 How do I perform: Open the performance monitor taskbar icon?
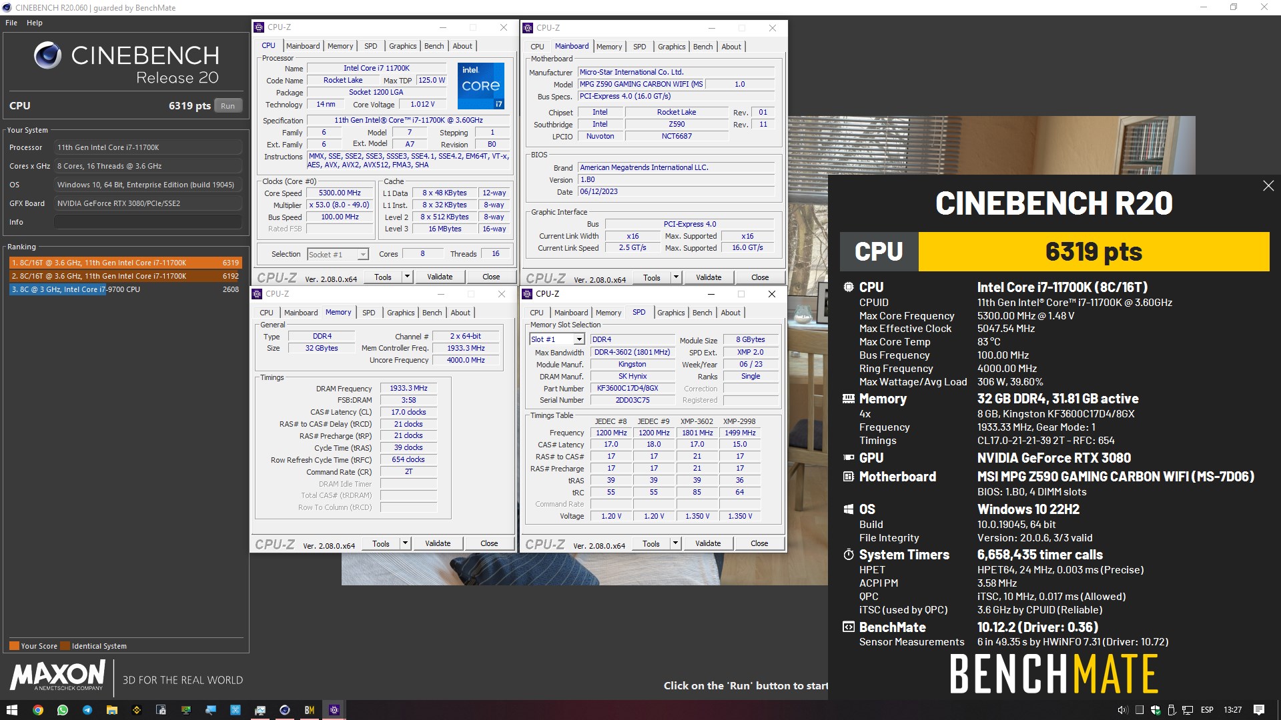pyautogui.click(x=260, y=710)
